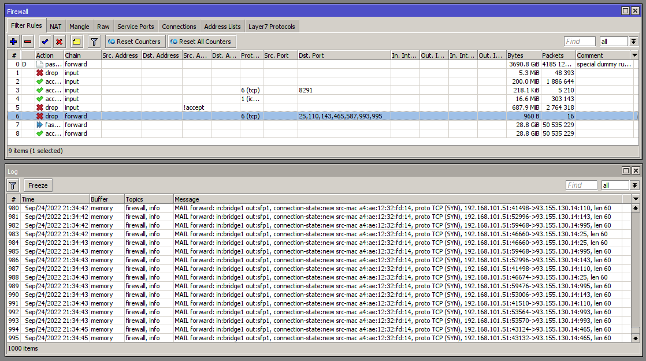This screenshot has height=361, width=646.
Task: Click the yellow Comment note icon
Action: point(76,42)
